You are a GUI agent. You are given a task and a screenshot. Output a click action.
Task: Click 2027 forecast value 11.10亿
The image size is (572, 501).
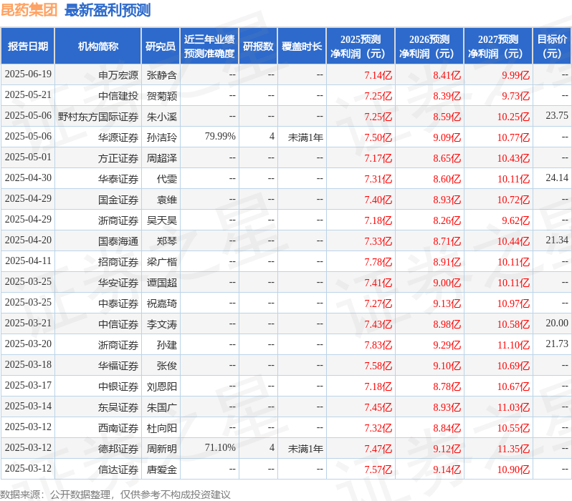pos(513,345)
